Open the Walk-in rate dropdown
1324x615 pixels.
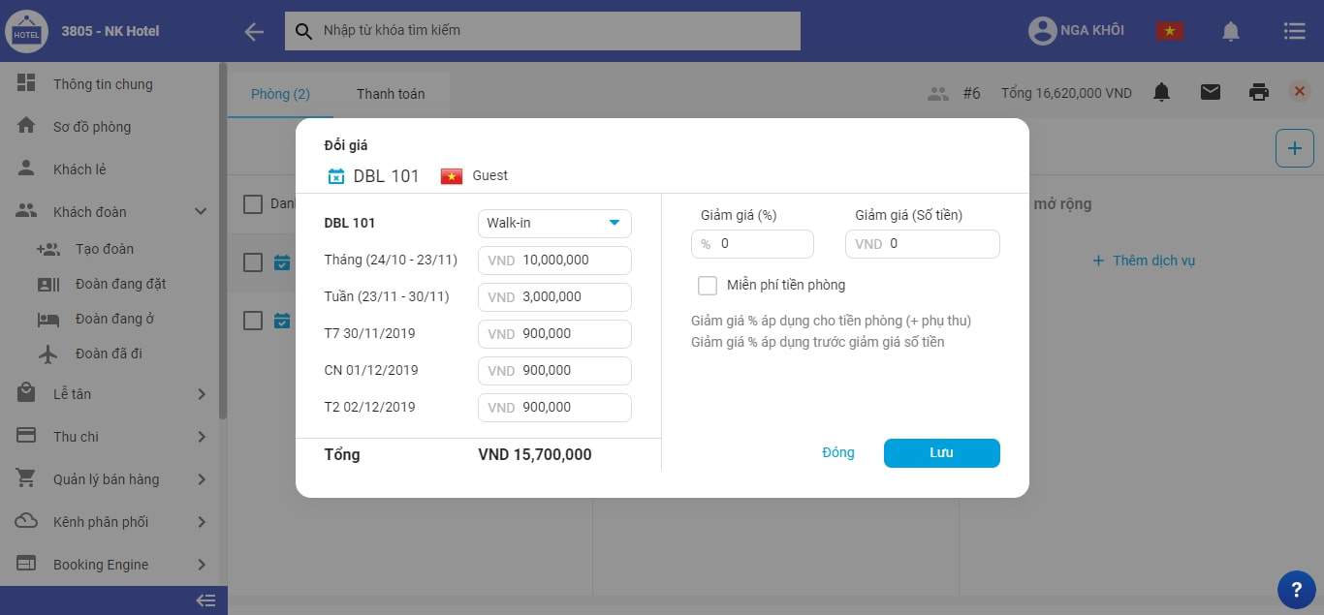[x=554, y=224]
